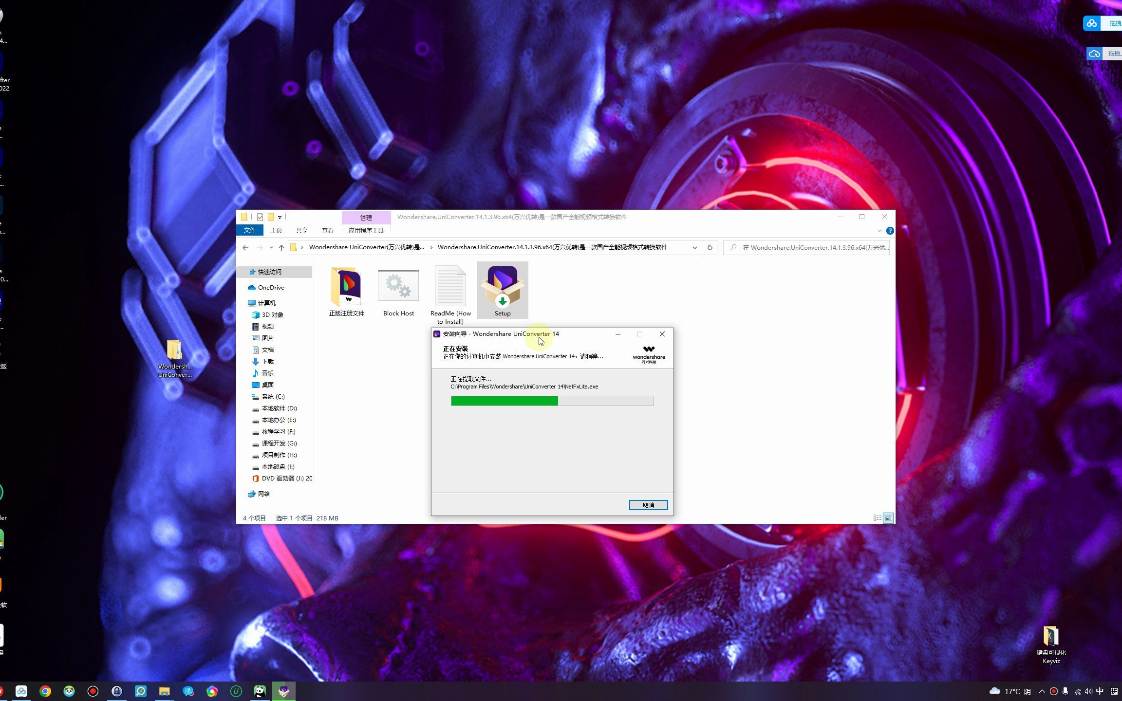The image size is (1122, 701).
Task: Click the new folder icon in Explorer quick access toolbar
Action: [271, 217]
